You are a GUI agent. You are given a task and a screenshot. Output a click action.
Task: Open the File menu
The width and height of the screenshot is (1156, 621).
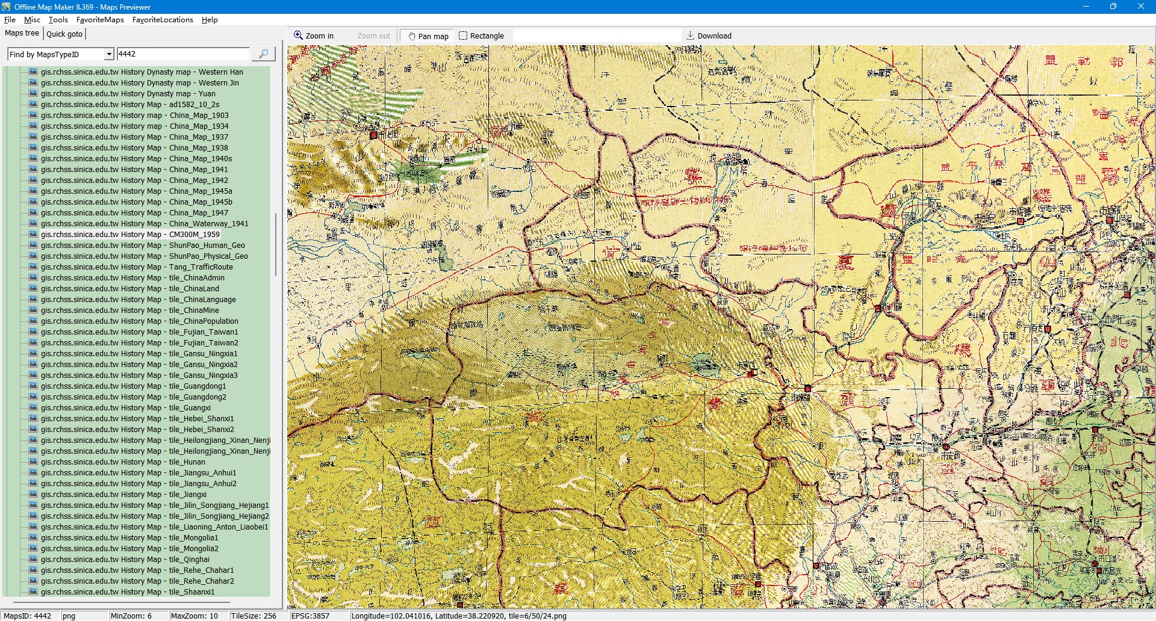(x=10, y=20)
